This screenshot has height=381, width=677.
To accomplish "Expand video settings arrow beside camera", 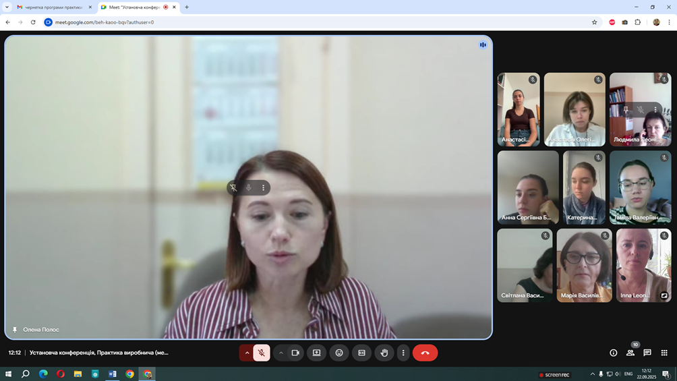I will (x=281, y=353).
